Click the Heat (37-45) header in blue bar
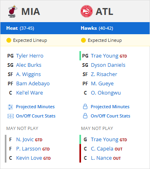 [x=20, y=28]
